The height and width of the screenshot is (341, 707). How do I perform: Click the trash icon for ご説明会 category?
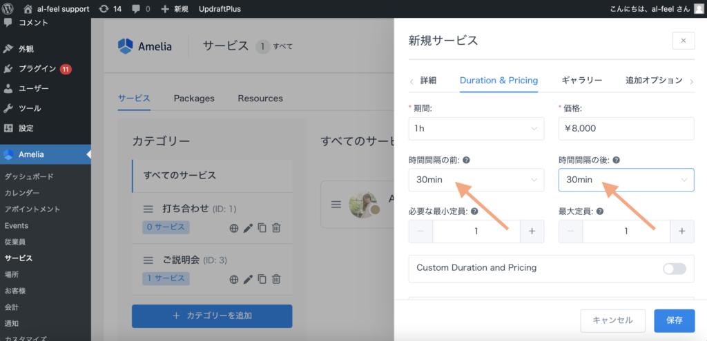(x=276, y=279)
